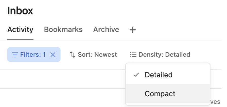This screenshot has width=227, height=107.
Task: Open the Sort: Newest dropdown
Action: [x=93, y=55]
